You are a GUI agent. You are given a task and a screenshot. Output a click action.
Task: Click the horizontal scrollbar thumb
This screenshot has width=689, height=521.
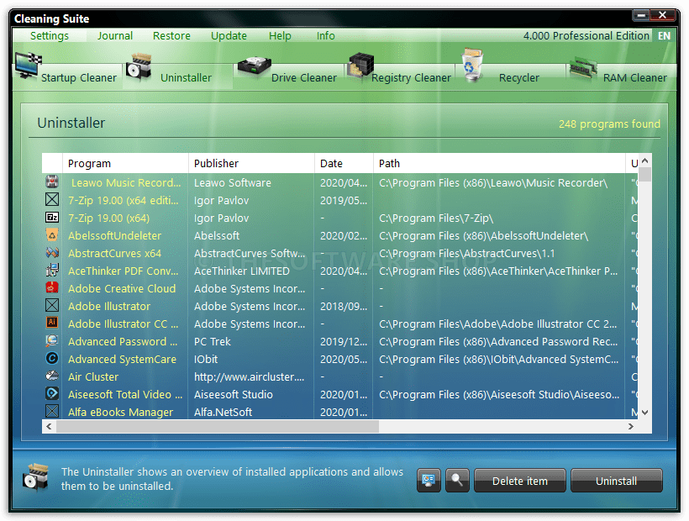click(x=218, y=426)
